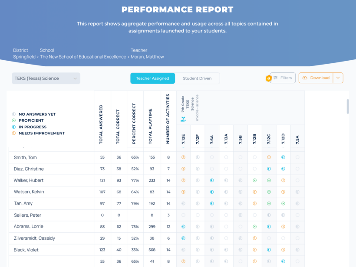Click Cassidy Zilversmidt's 7.12E in progress icon
This screenshot has height=267, width=356.
coord(183,238)
